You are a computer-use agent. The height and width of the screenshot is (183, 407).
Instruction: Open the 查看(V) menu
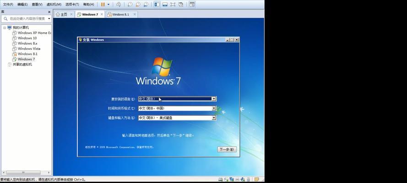click(x=37, y=5)
